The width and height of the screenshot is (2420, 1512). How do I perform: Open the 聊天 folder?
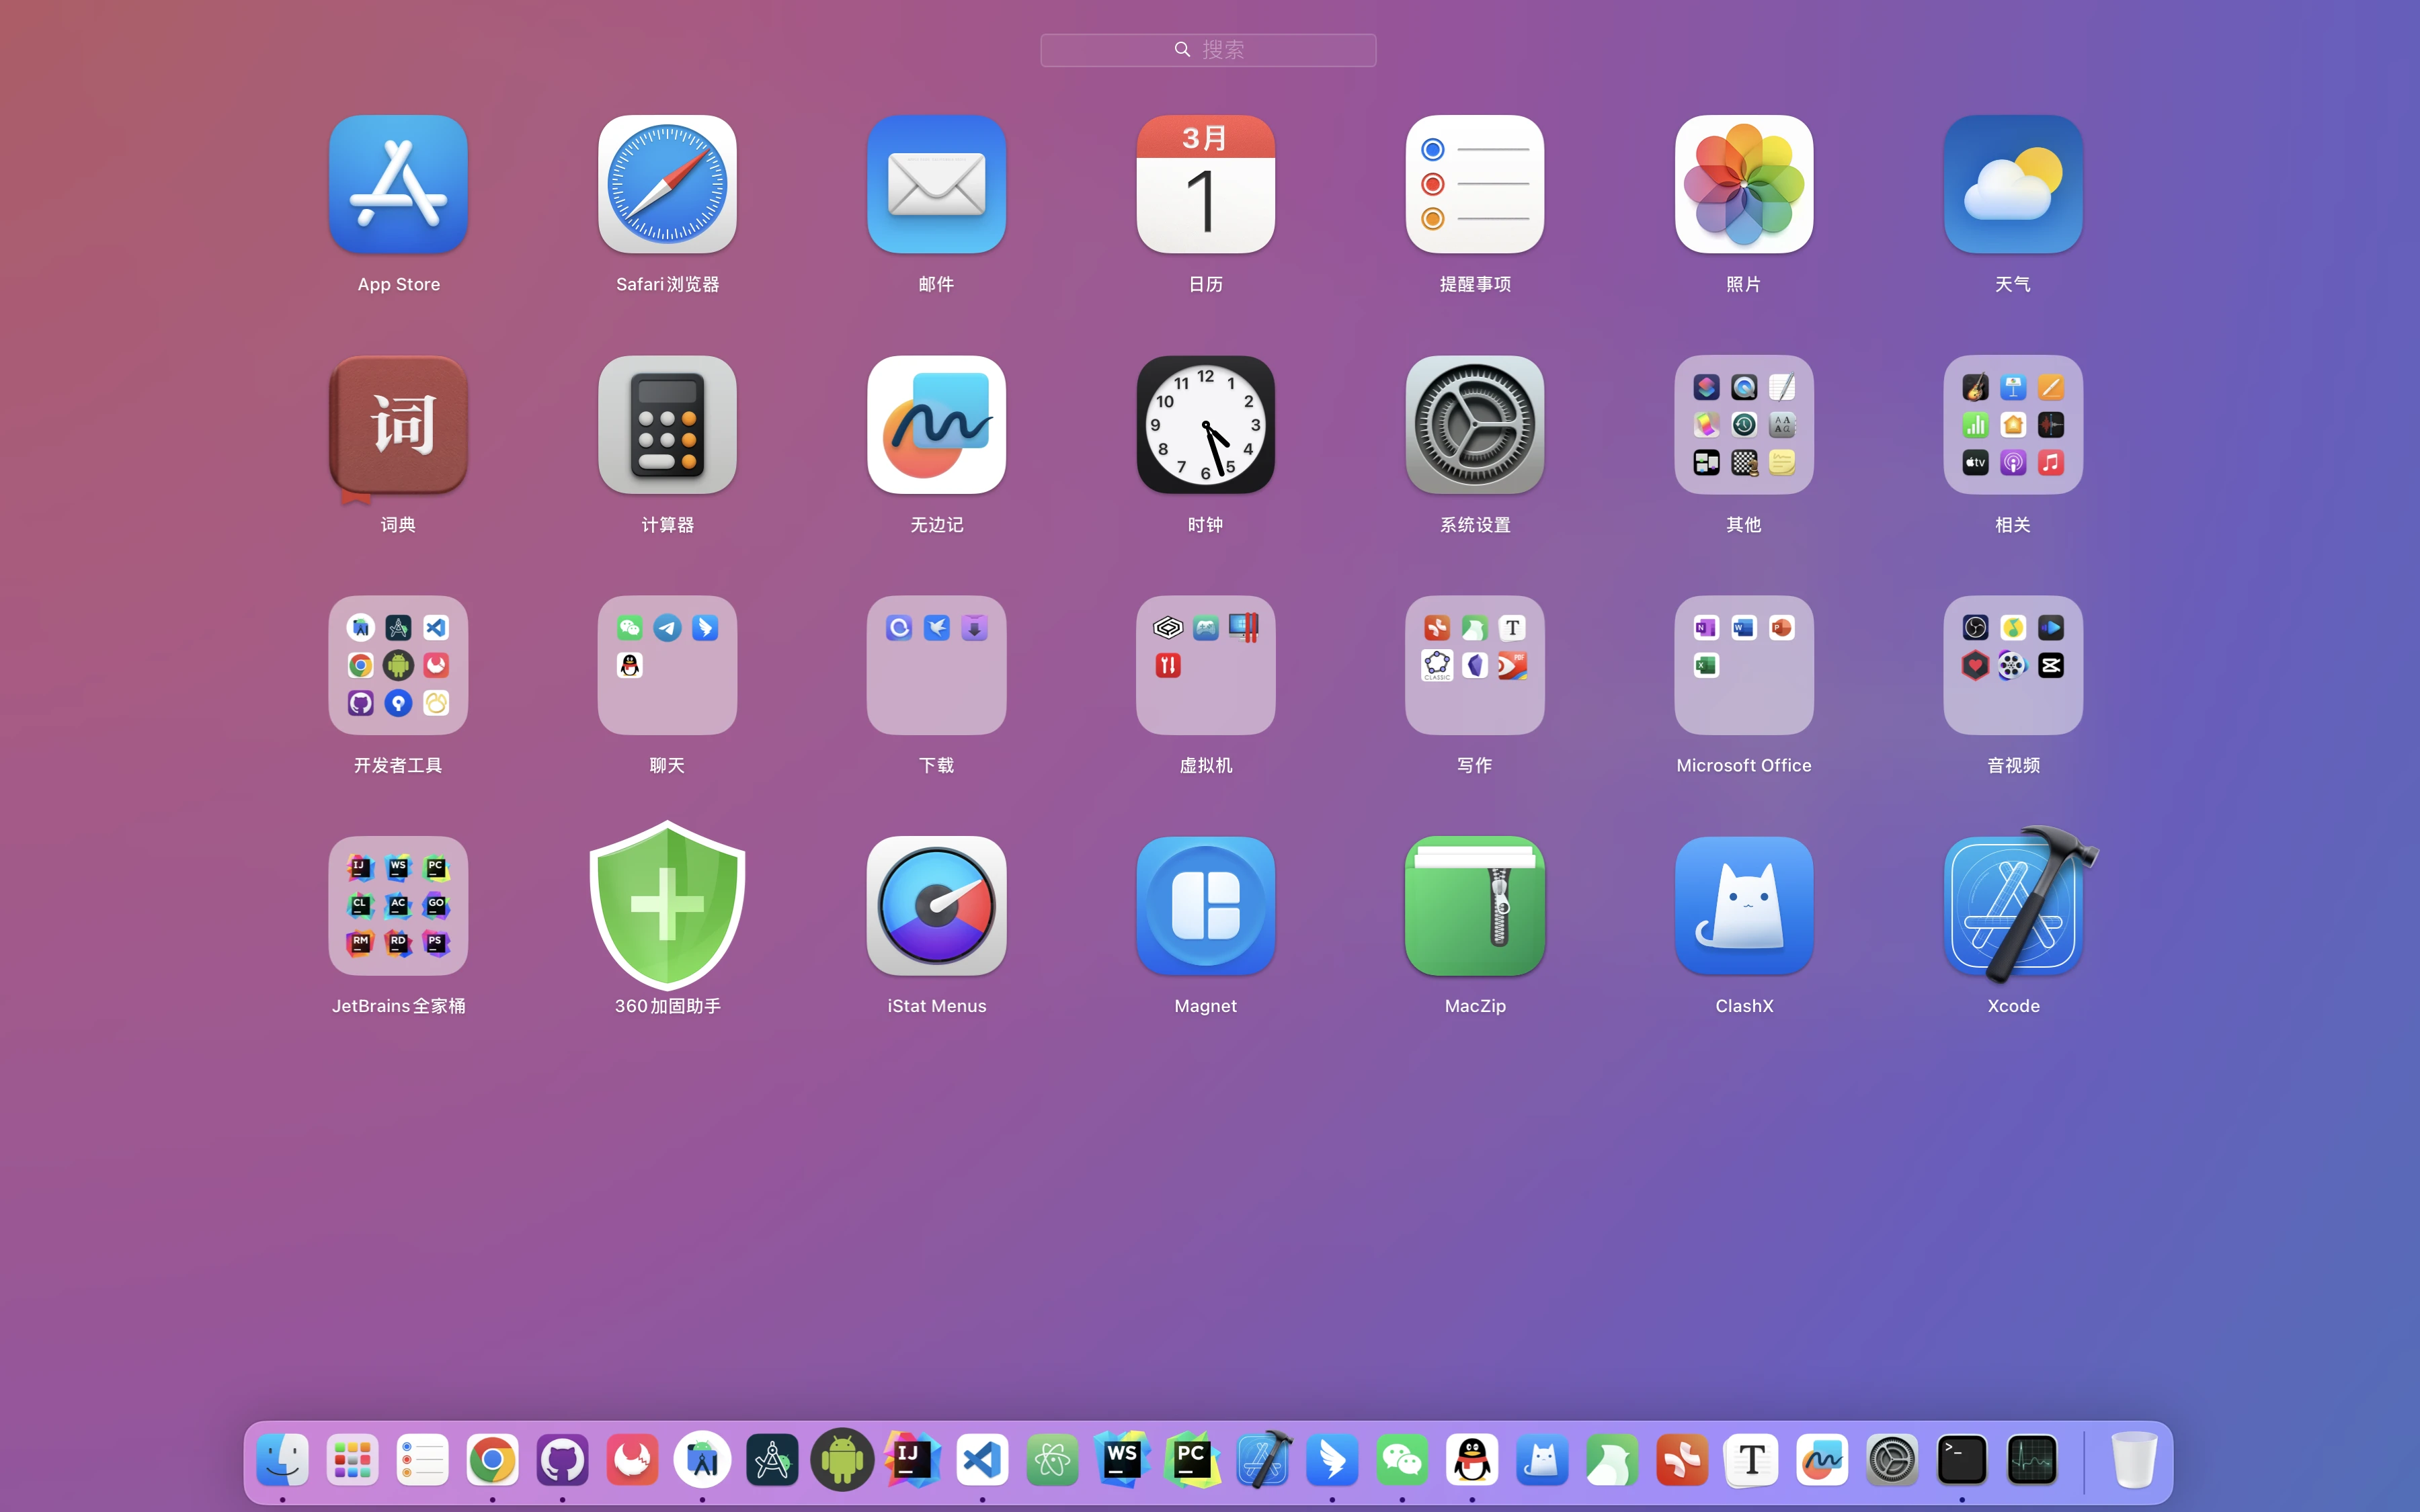click(x=667, y=665)
